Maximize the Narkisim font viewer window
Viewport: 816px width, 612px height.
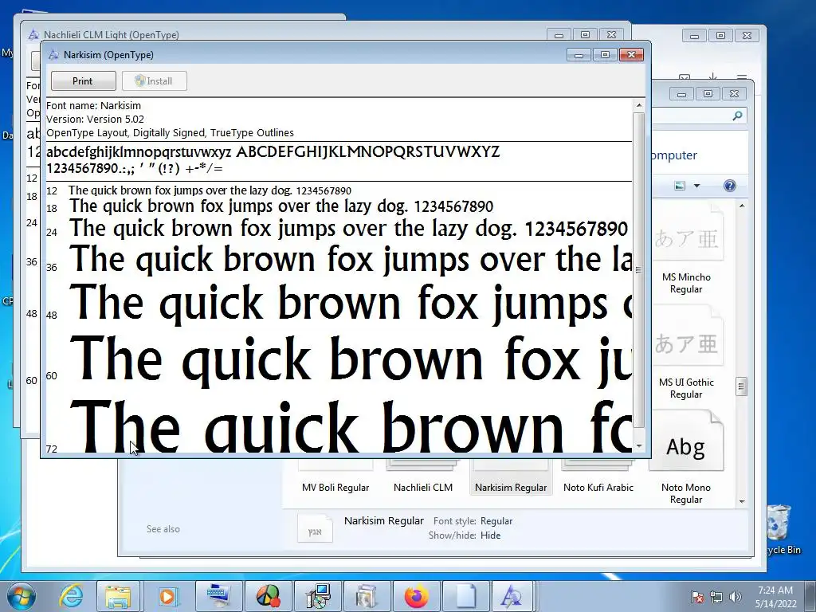click(605, 55)
